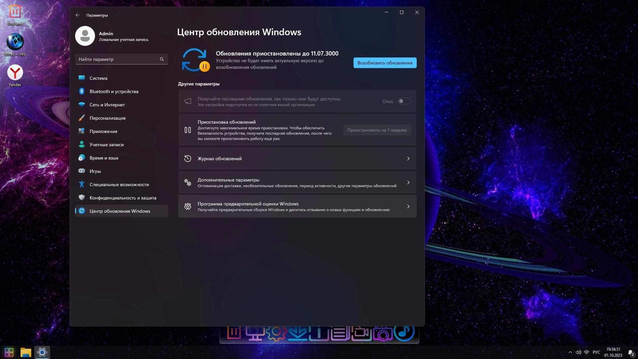Click the back arrow in Settings
This screenshot has height=359, width=638.
coord(77,15)
